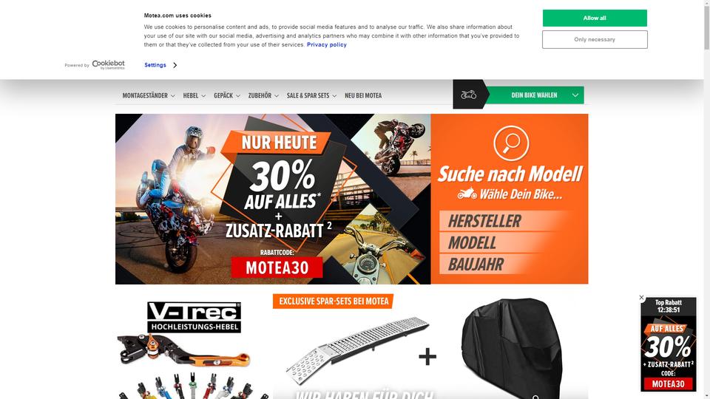Open the Sale & Spar Sets menu

coord(311,95)
